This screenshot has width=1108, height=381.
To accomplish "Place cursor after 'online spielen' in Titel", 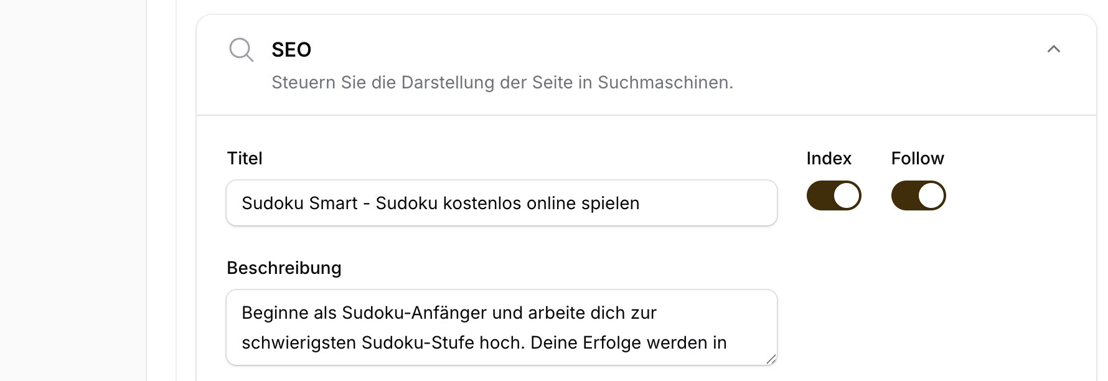I will coord(641,202).
